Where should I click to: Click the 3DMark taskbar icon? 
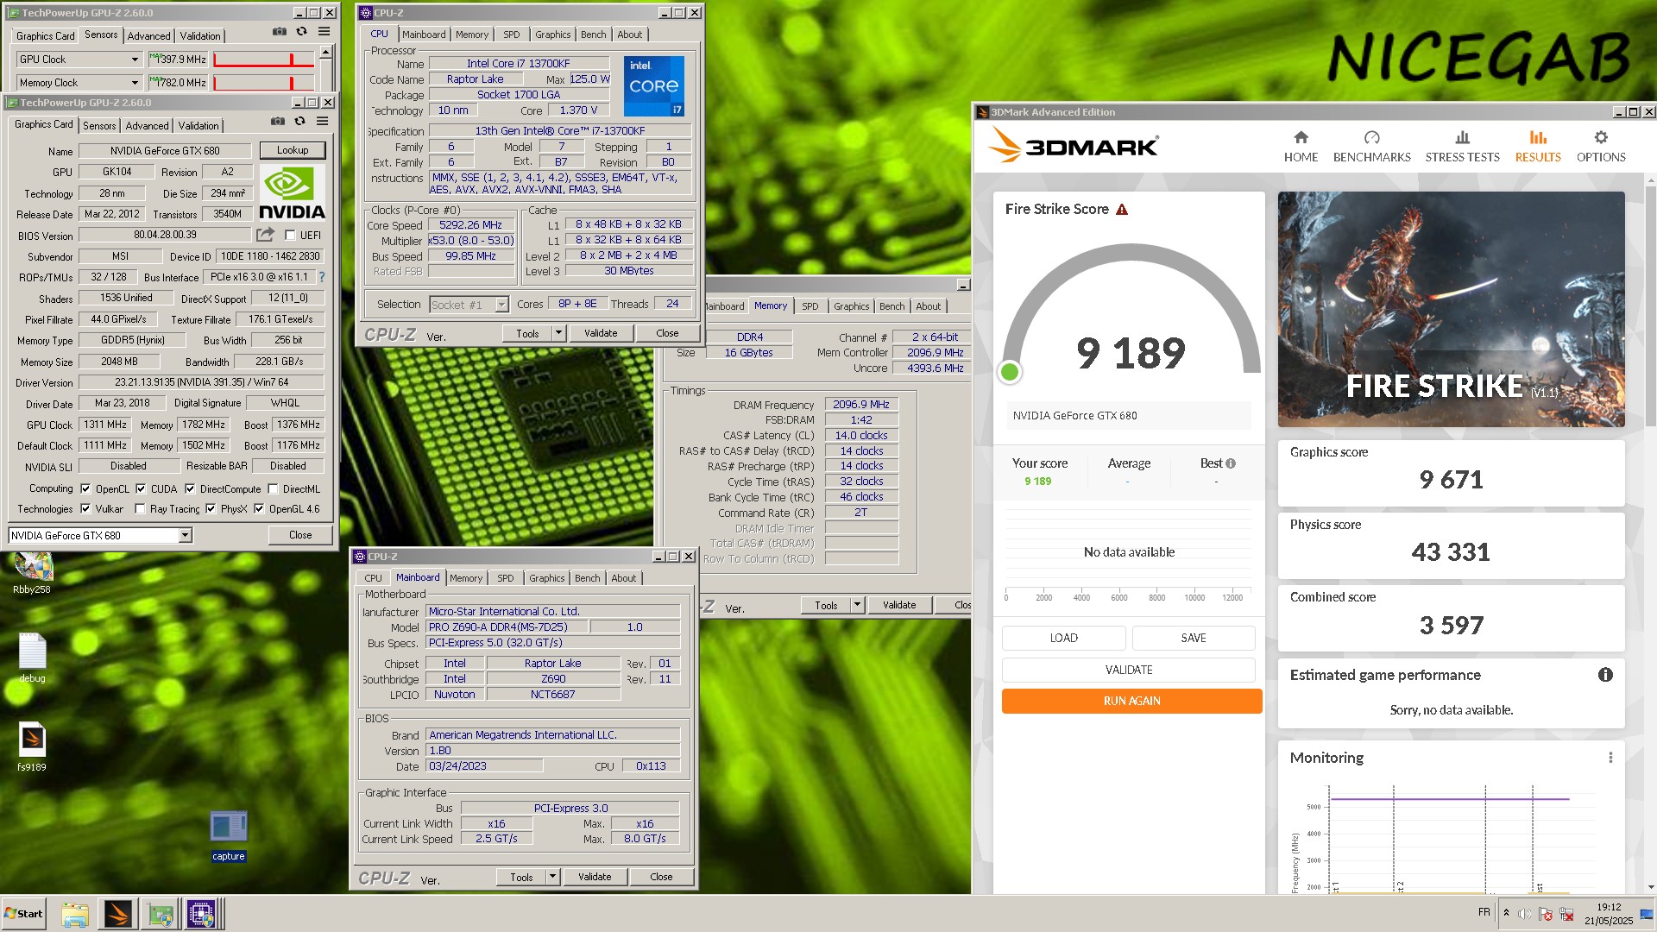117,914
